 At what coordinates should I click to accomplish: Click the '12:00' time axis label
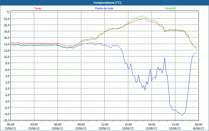tap(104, 125)
